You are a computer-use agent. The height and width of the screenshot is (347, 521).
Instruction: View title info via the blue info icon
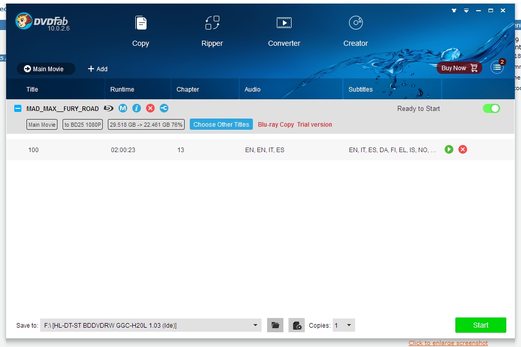click(136, 108)
